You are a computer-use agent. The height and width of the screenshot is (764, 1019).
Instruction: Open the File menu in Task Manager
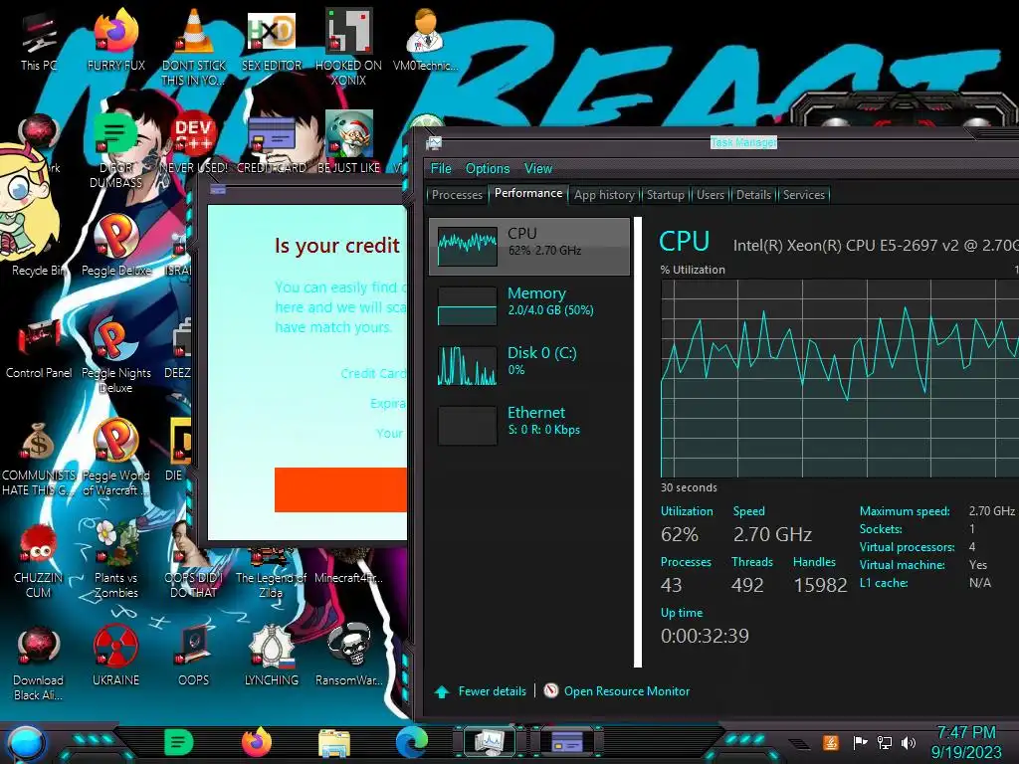pos(441,168)
